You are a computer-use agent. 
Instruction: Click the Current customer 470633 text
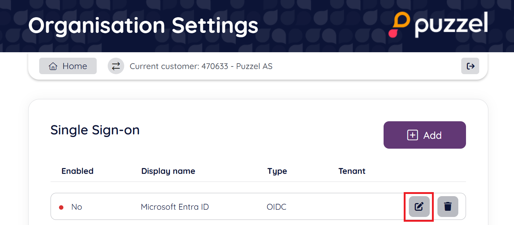tap(201, 66)
